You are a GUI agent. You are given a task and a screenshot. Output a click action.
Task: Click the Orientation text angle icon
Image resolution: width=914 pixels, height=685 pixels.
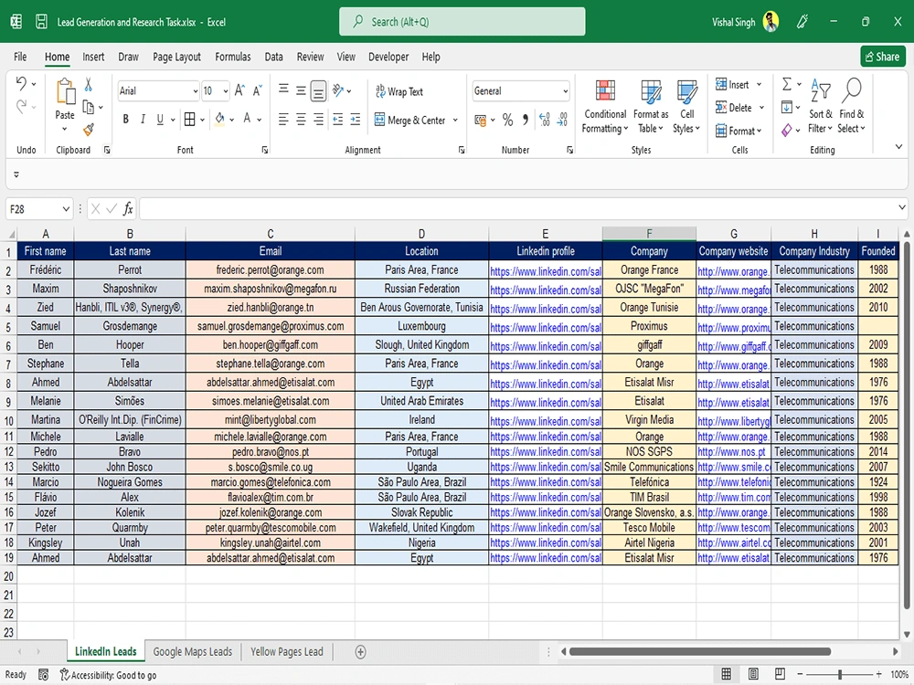coord(337,90)
